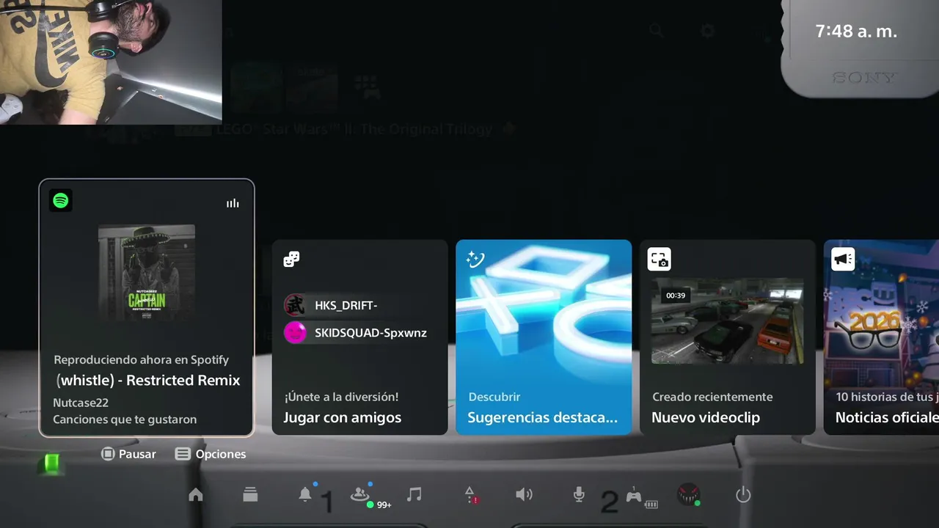The image size is (939, 528).
Task: Pause the playing Spotify track
Action: click(x=129, y=454)
